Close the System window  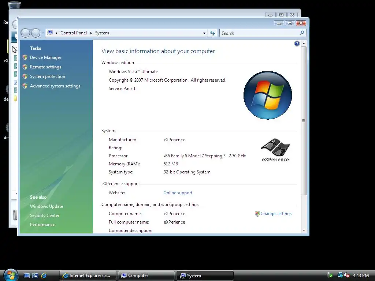(x=301, y=23)
